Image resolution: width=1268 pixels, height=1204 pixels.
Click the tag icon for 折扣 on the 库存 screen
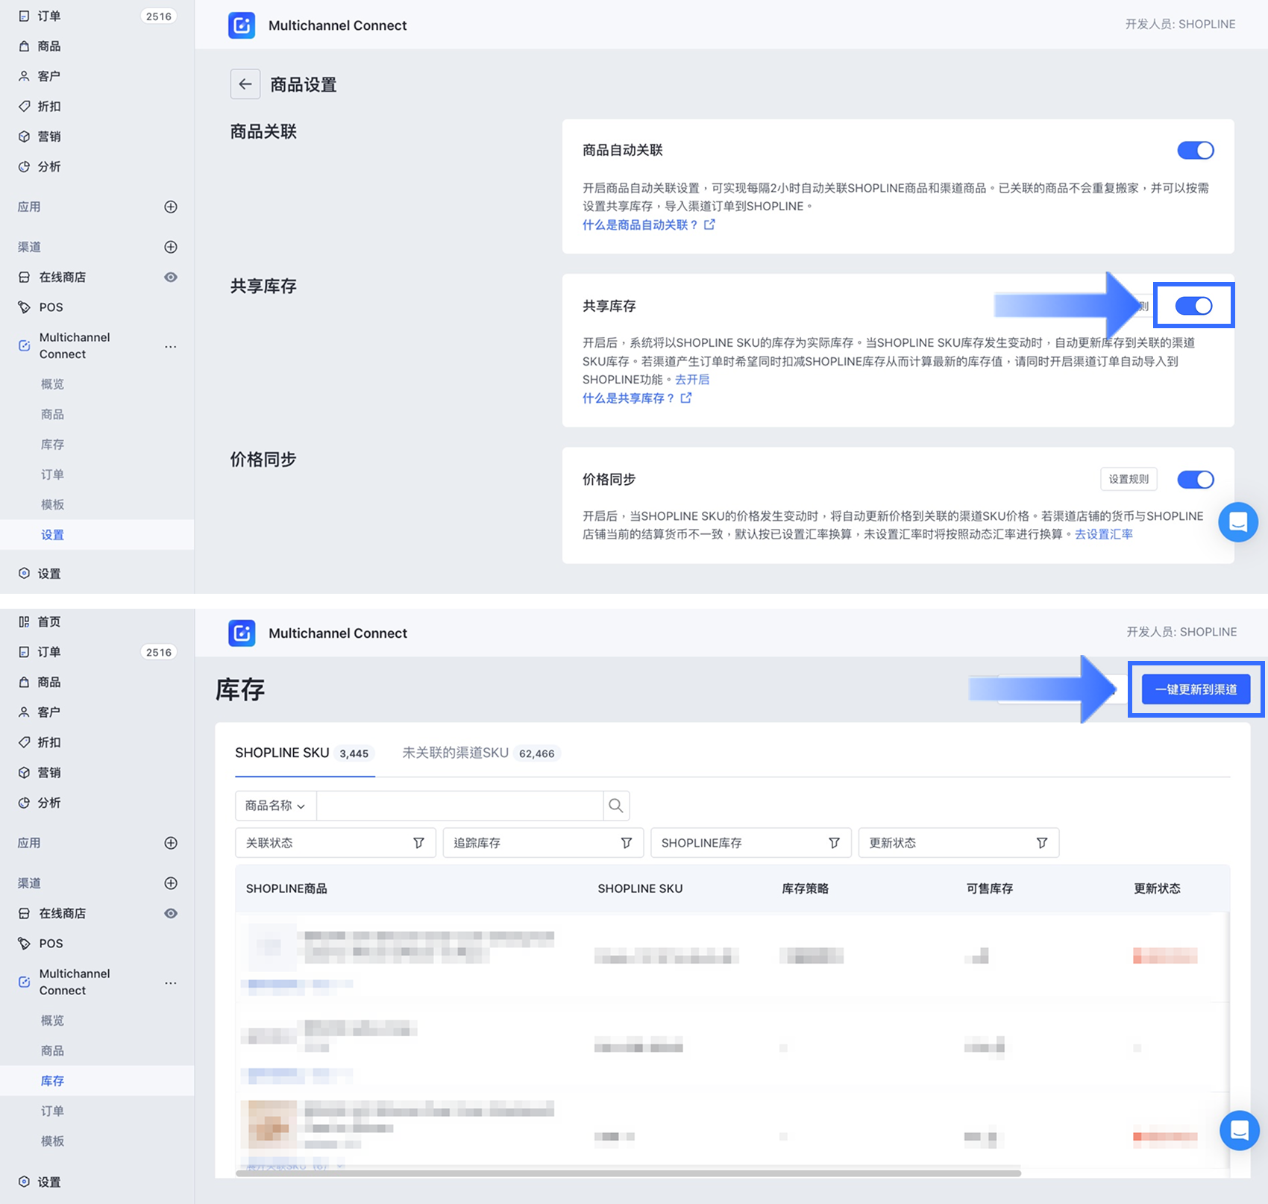(25, 742)
